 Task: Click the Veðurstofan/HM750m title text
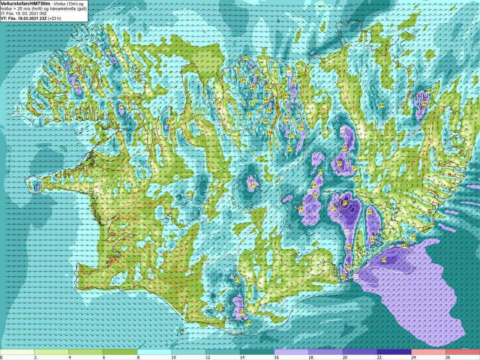coord(25,3)
